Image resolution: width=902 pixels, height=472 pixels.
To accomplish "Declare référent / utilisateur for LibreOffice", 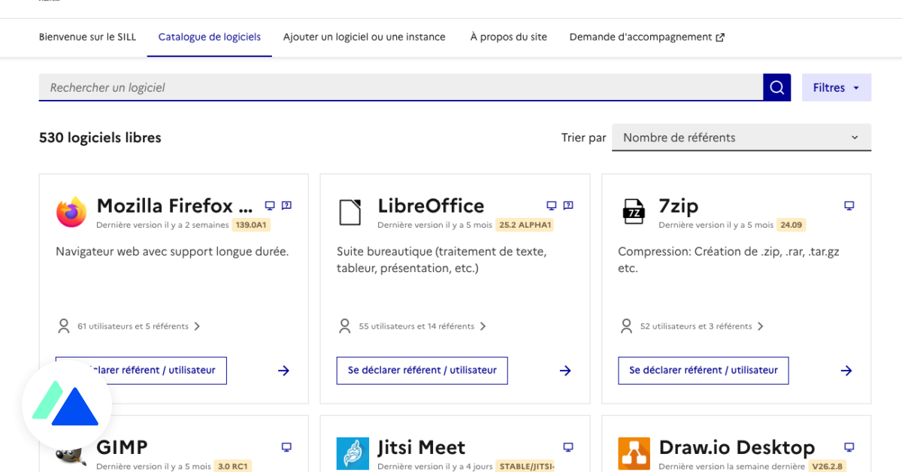I will click(x=422, y=371).
